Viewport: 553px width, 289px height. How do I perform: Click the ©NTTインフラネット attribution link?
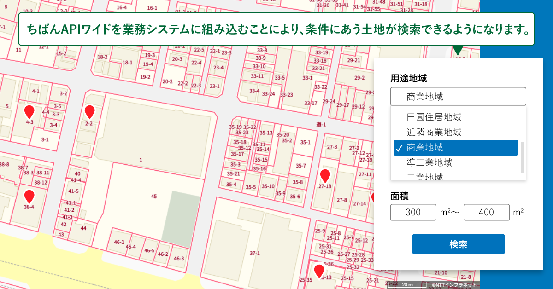454,284
